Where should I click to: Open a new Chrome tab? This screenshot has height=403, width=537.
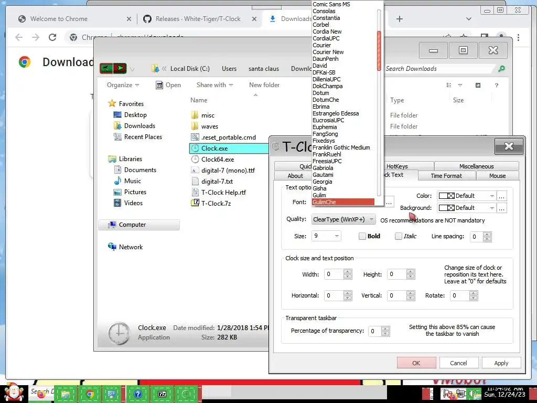coord(399,19)
